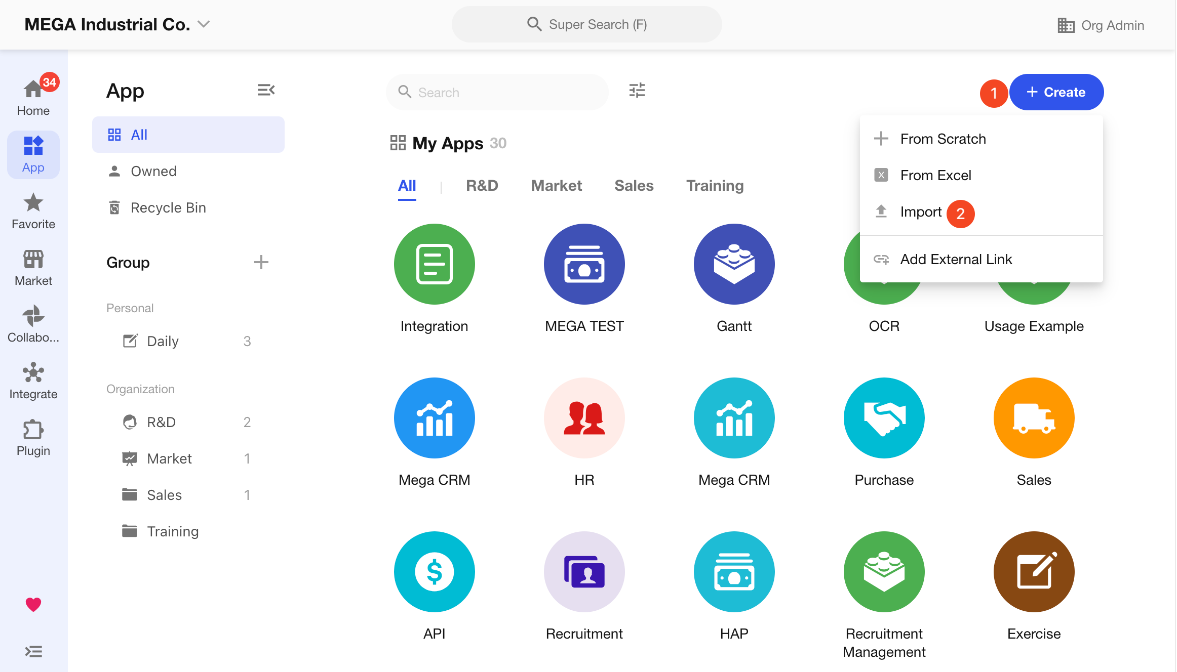The height and width of the screenshot is (672, 1177).
Task: Add a new group with plus icon
Action: pos(261,262)
